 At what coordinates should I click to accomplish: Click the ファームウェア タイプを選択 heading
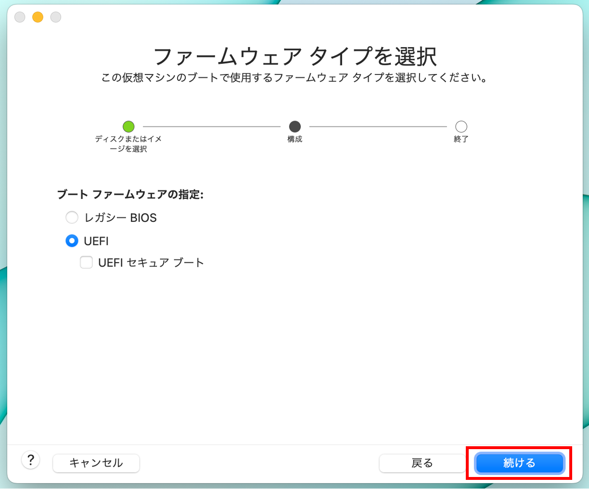coord(294,57)
